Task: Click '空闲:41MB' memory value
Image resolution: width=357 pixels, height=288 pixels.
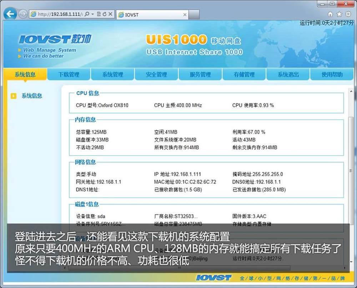Action: pos(166,132)
